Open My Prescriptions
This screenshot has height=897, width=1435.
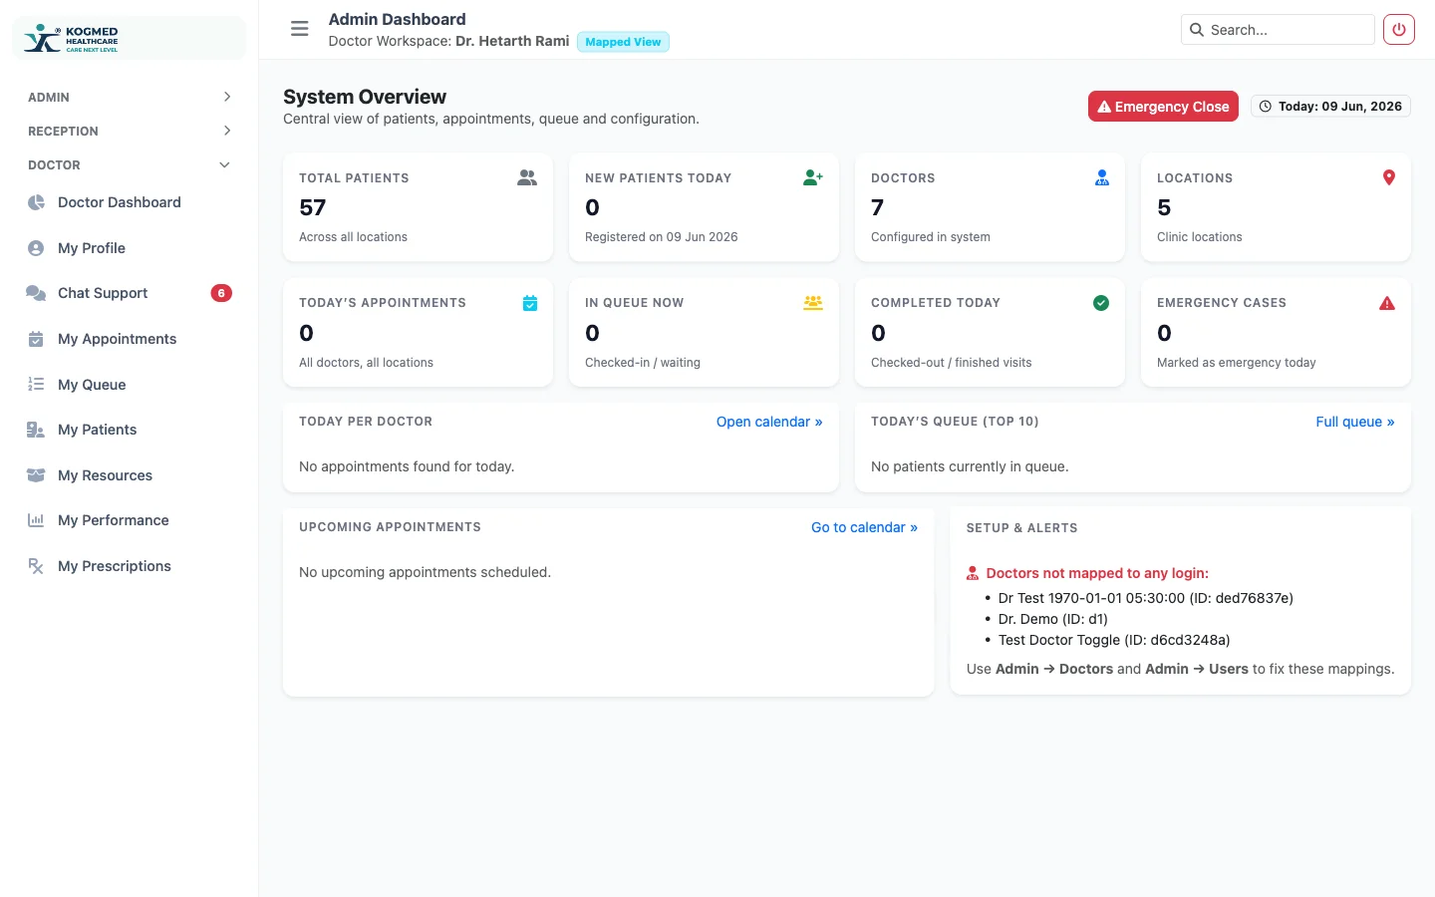[130, 566]
